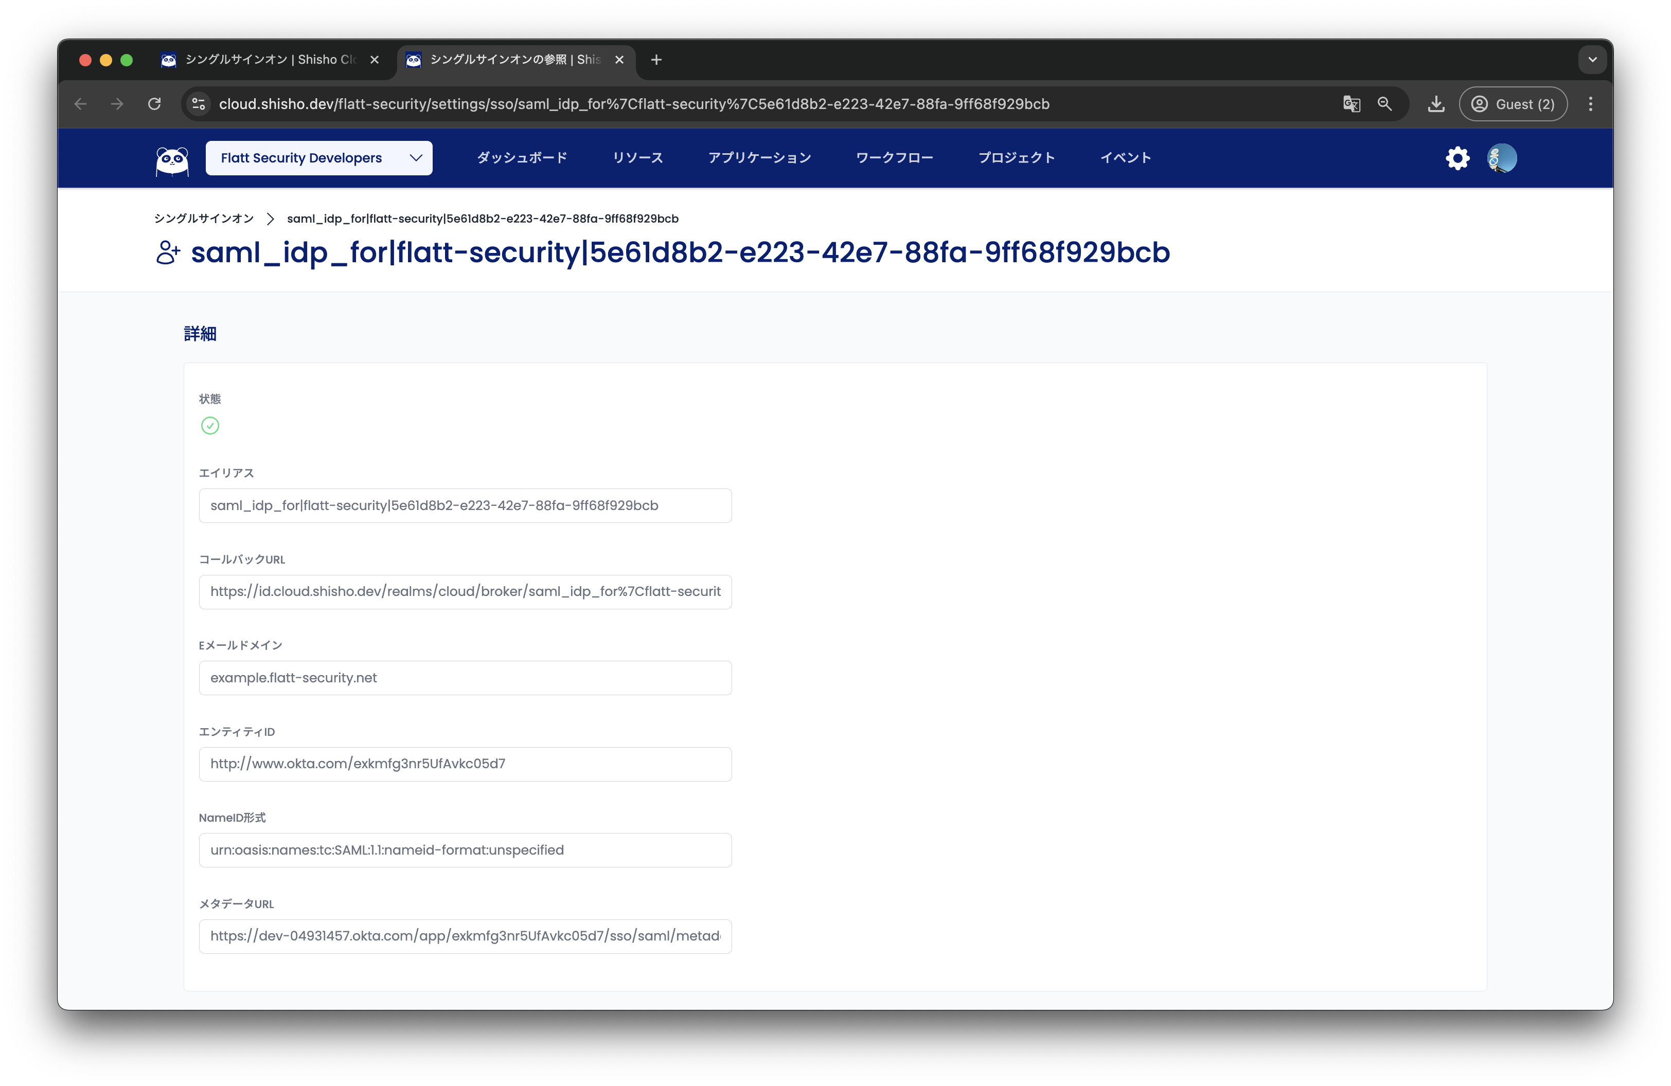Click the Google Translate icon
Screen dimensions: 1671x1086
[x=1351, y=104]
